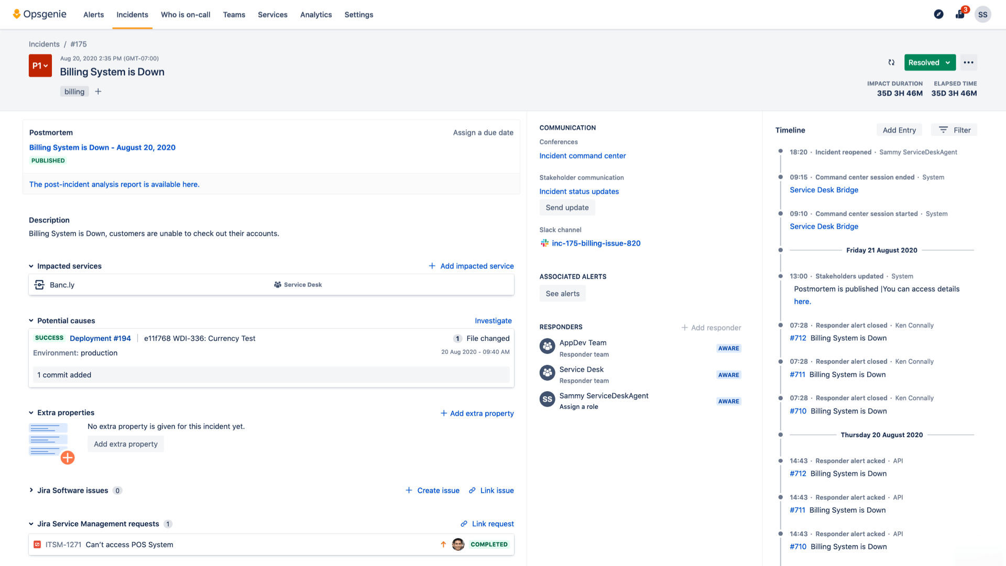Image resolution: width=1006 pixels, height=566 pixels.
Task: Select the Incidents tab in navigation
Action: point(132,15)
